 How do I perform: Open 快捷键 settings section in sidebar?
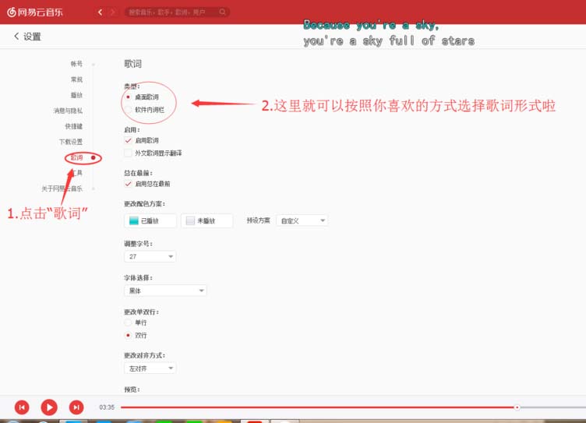pyautogui.click(x=73, y=126)
